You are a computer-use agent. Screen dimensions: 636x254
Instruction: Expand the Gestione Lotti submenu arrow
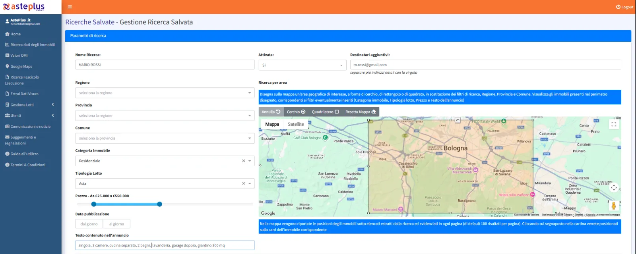53,104
